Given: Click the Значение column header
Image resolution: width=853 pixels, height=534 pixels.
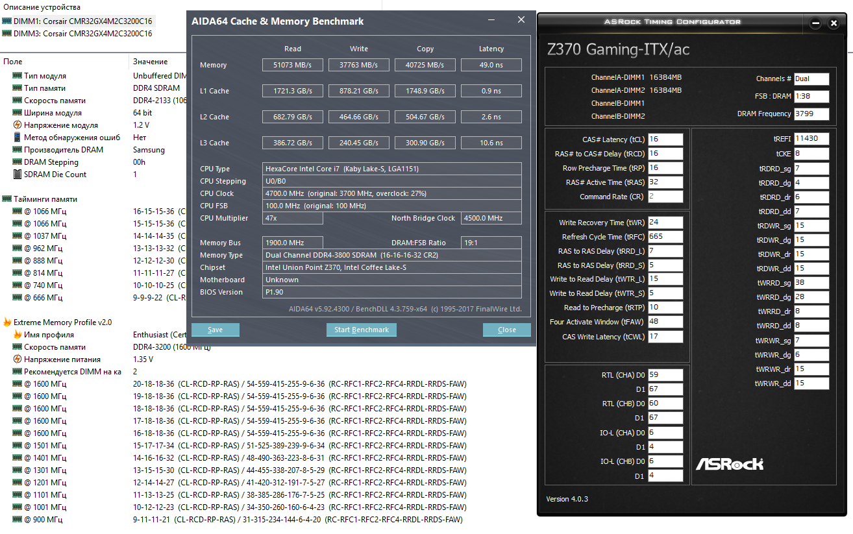Looking at the screenshot, I should (151, 62).
